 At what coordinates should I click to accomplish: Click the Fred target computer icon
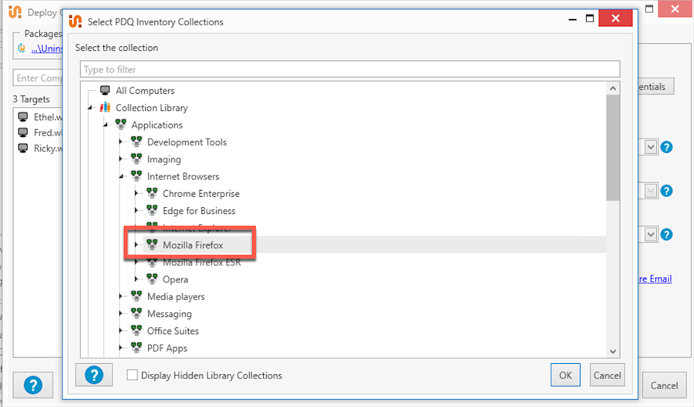23,132
